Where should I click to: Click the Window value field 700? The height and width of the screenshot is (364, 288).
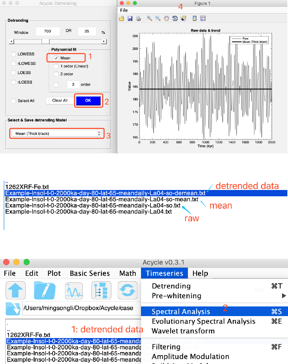[x=48, y=31]
